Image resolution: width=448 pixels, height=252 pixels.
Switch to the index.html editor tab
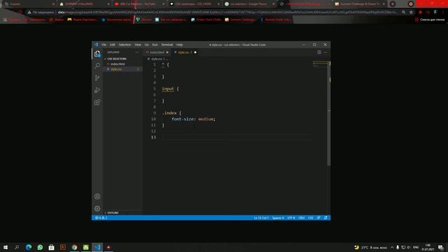tap(157, 52)
